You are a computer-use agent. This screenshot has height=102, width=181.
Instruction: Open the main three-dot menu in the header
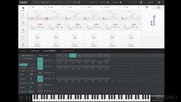pos(162,2)
